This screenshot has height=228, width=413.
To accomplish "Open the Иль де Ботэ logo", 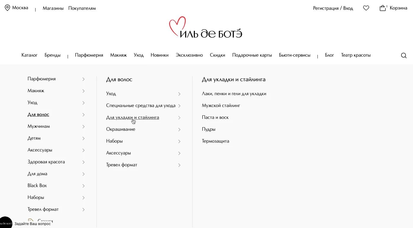I will pyautogui.click(x=205, y=27).
